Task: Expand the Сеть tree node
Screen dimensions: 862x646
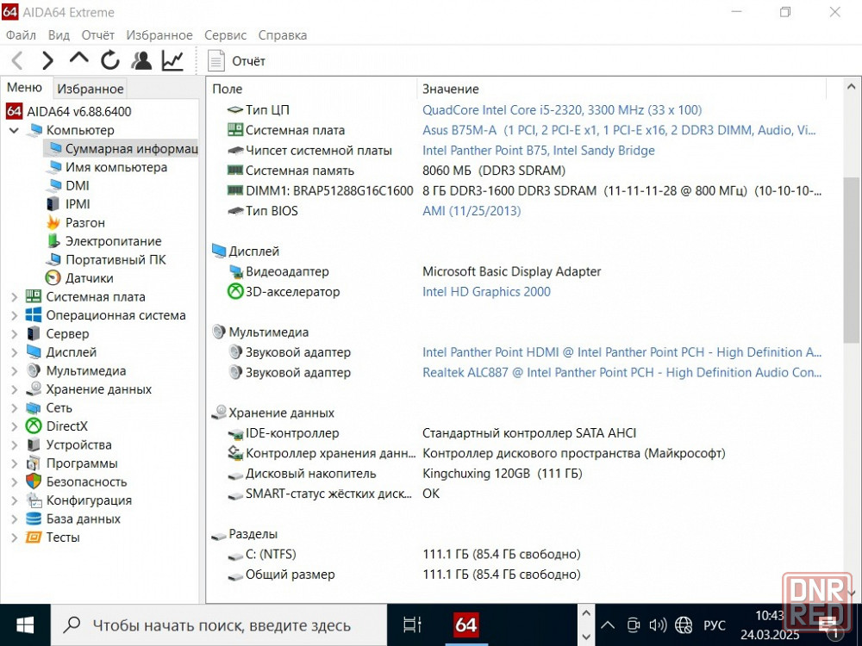Action: 15,408
